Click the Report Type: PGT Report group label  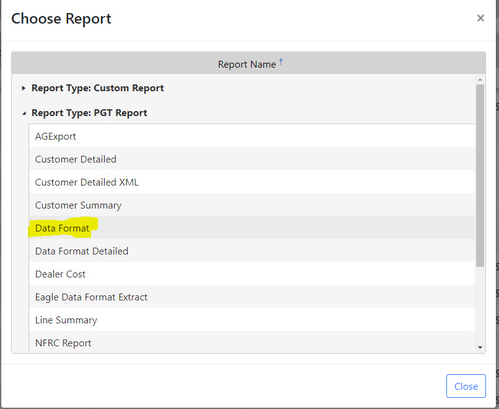pos(89,113)
